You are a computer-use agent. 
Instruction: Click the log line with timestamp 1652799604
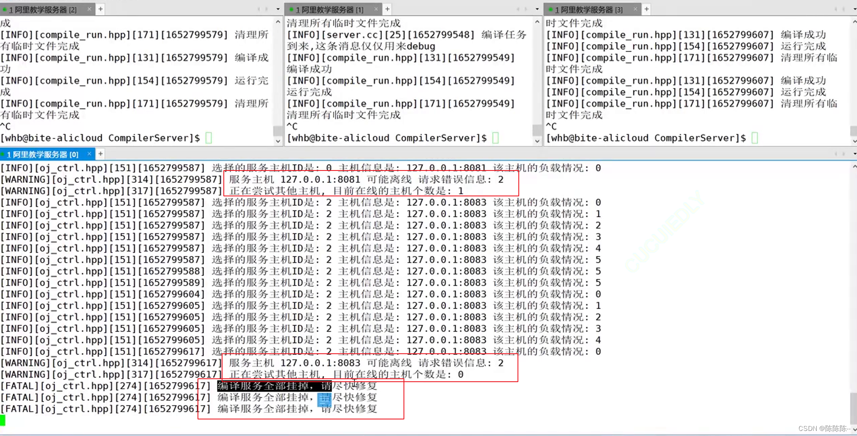tap(301, 294)
